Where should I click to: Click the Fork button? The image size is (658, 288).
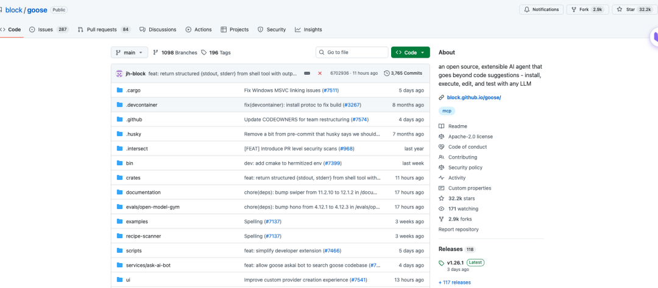click(587, 10)
